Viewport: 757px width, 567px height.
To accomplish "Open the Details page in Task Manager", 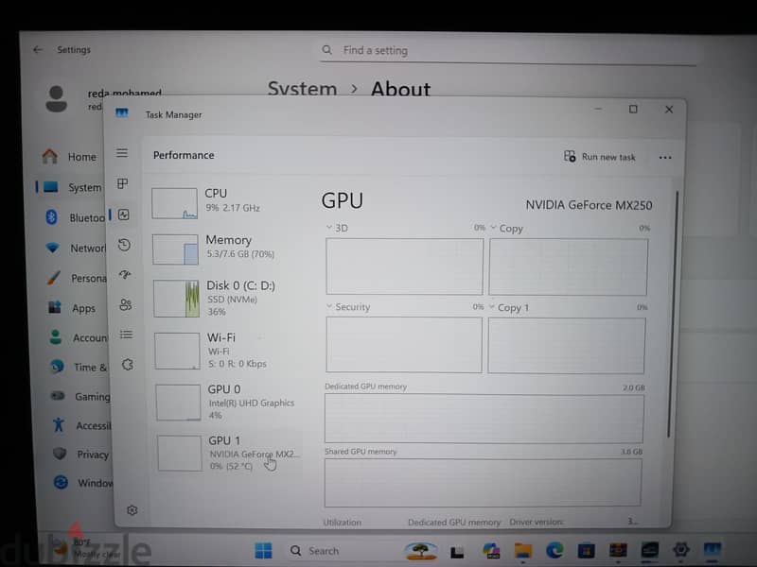I will coord(127,335).
